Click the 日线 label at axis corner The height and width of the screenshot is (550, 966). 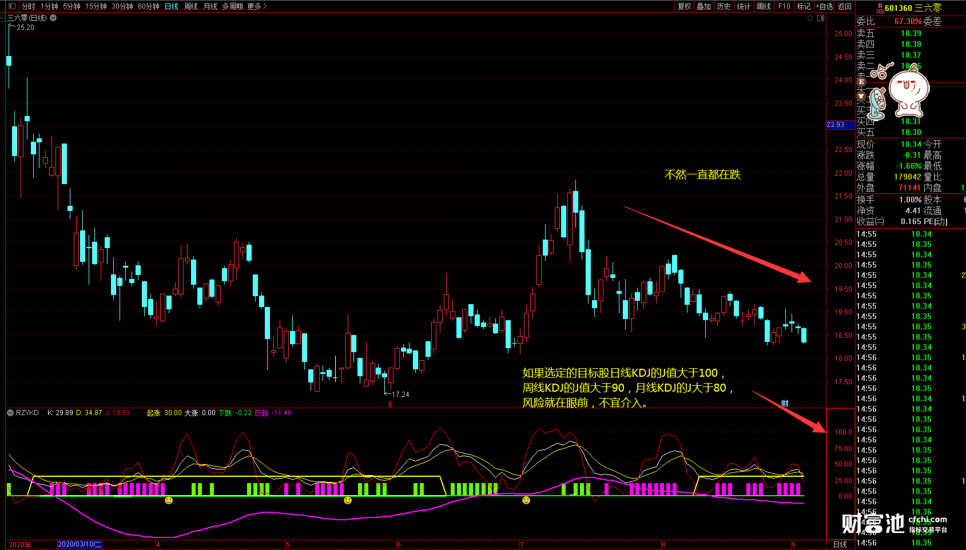(x=840, y=544)
